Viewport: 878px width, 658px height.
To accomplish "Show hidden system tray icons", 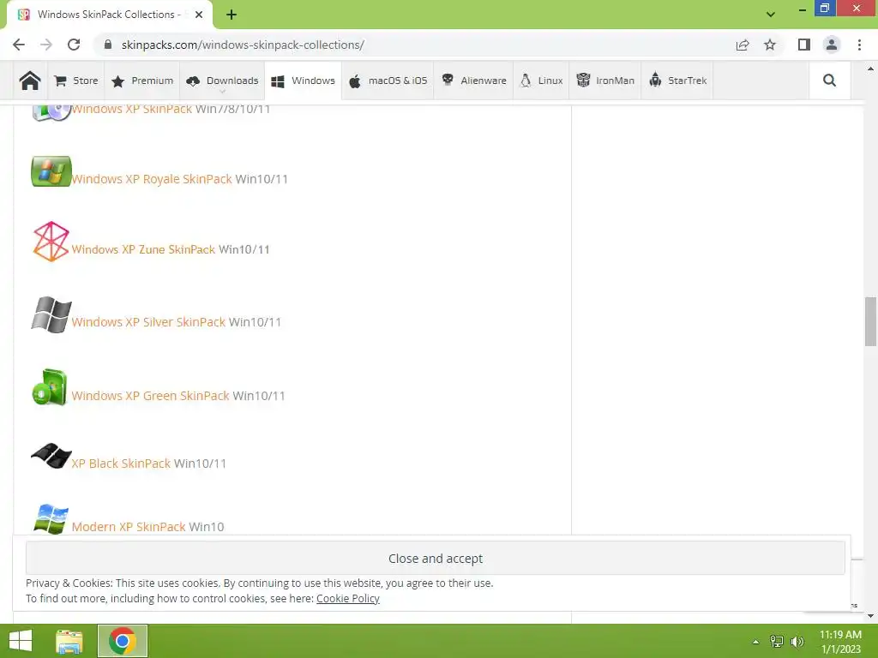I will 756,642.
